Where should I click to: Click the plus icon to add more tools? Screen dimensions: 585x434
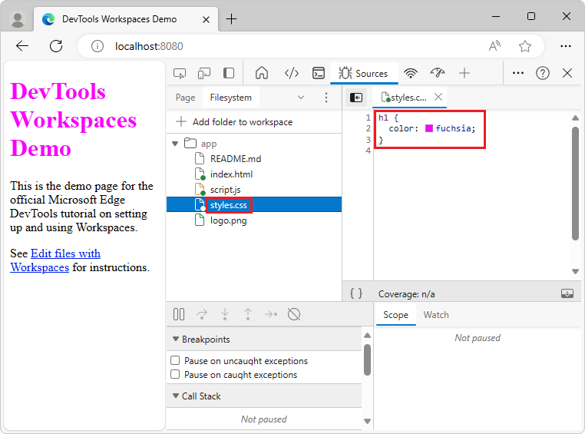click(464, 73)
